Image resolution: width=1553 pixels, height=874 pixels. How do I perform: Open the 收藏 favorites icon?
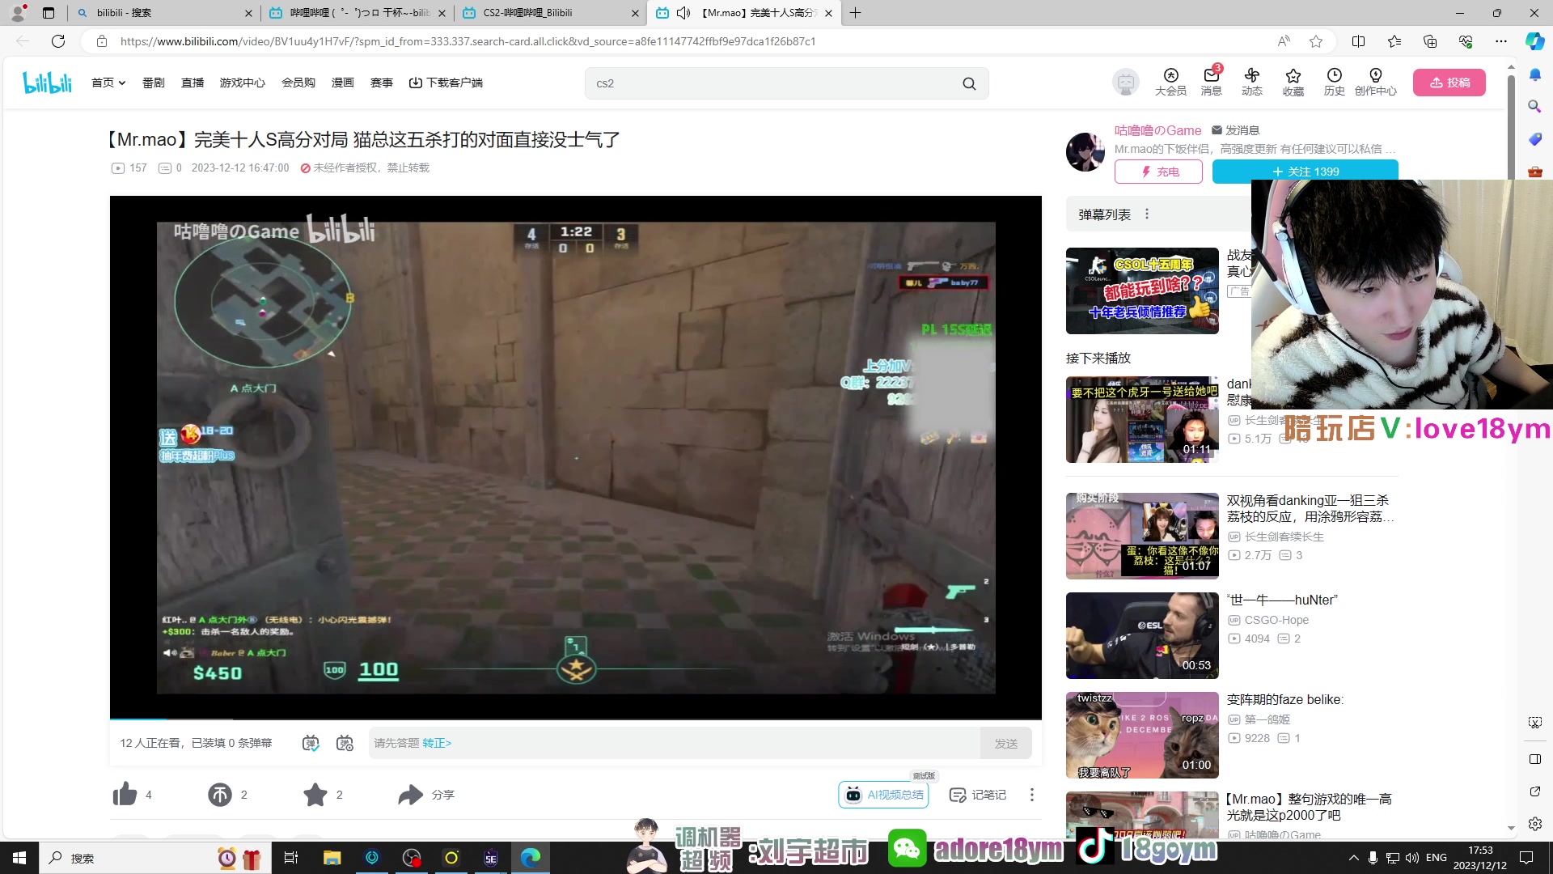tap(1293, 83)
